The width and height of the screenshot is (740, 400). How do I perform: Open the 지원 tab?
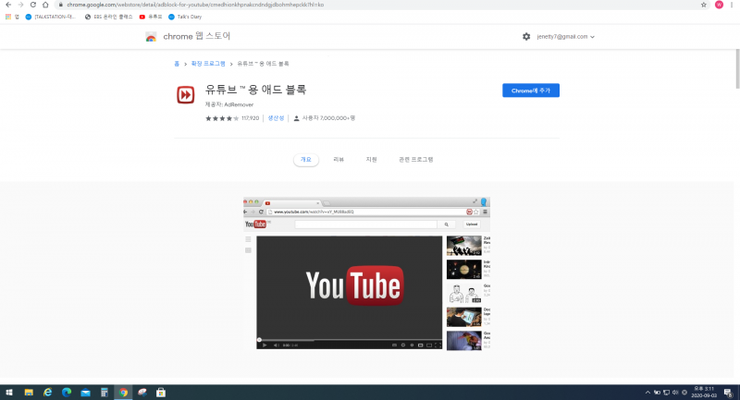[x=371, y=160]
